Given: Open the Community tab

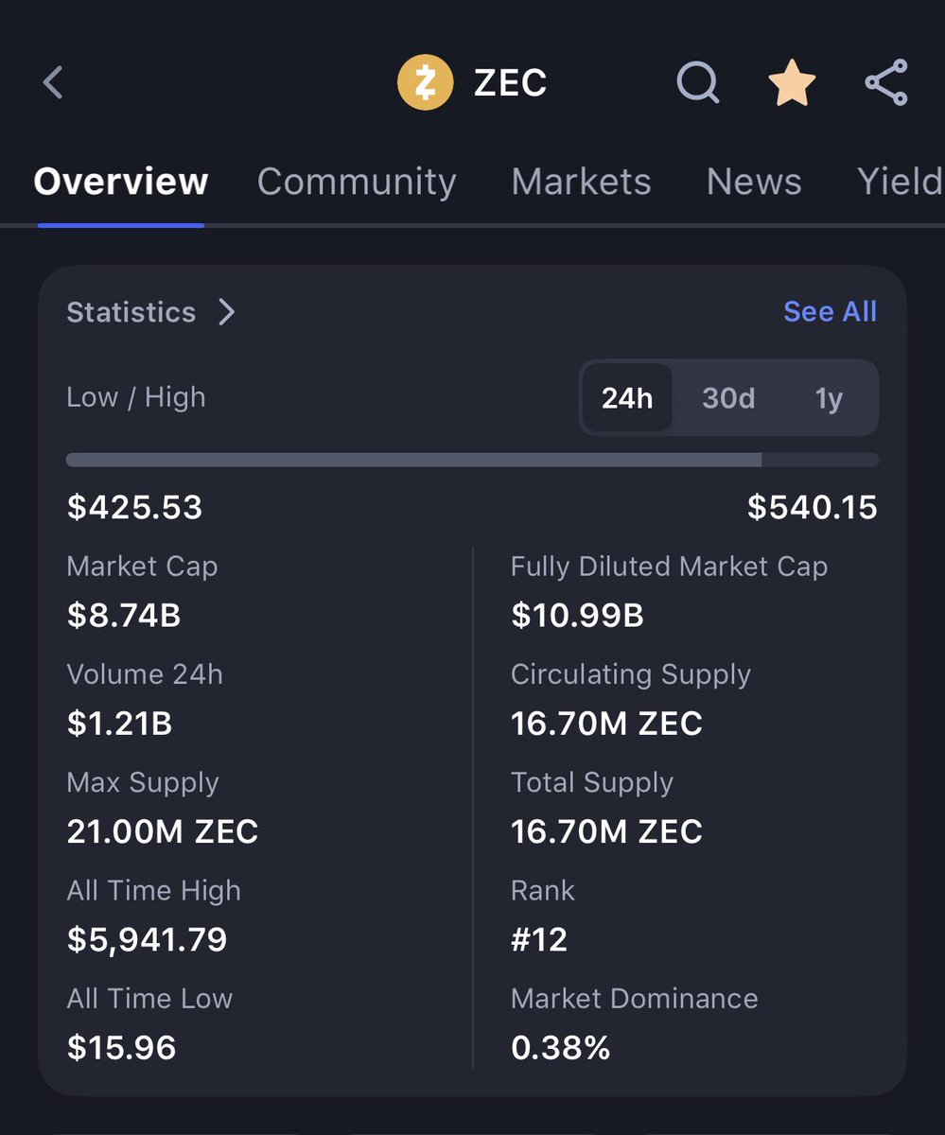Looking at the screenshot, I should [x=357, y=182].
